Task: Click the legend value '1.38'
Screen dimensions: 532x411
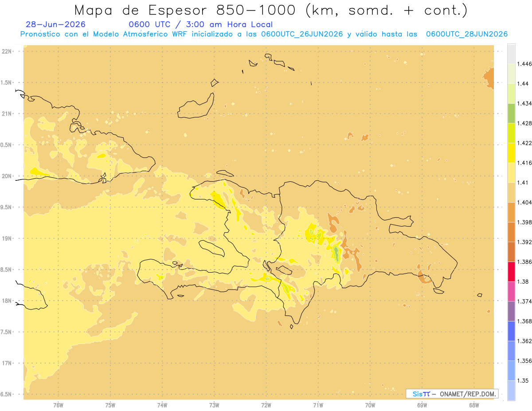Action: tap(522, 282)
